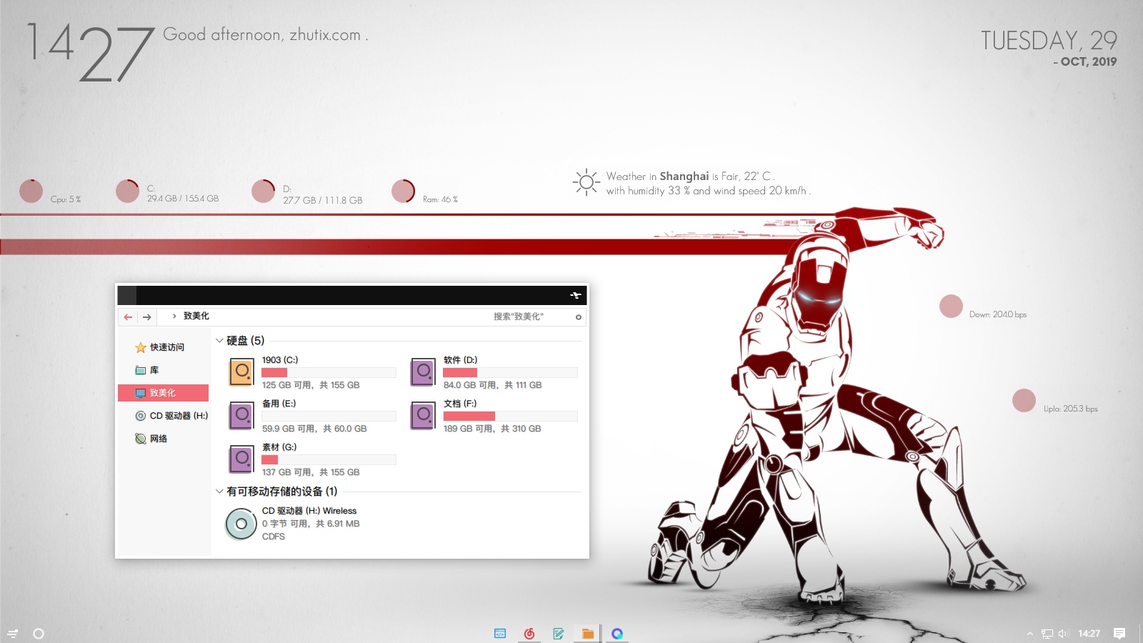Click the 素材 (G:) drive usage bar

coord(329,460)
